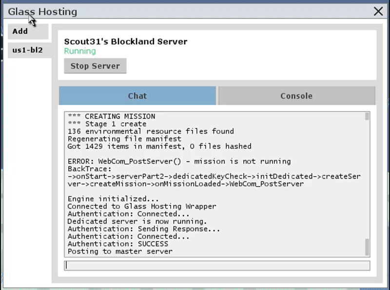Close the Glass Hosting window
390x290 pixels.
pyautogui.click(x=378, y=11)
